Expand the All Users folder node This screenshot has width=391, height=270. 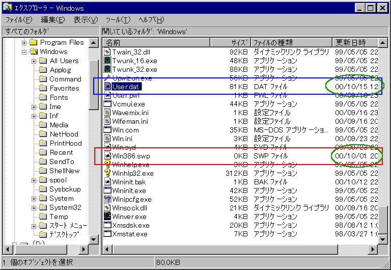click(x=34, y=61)
